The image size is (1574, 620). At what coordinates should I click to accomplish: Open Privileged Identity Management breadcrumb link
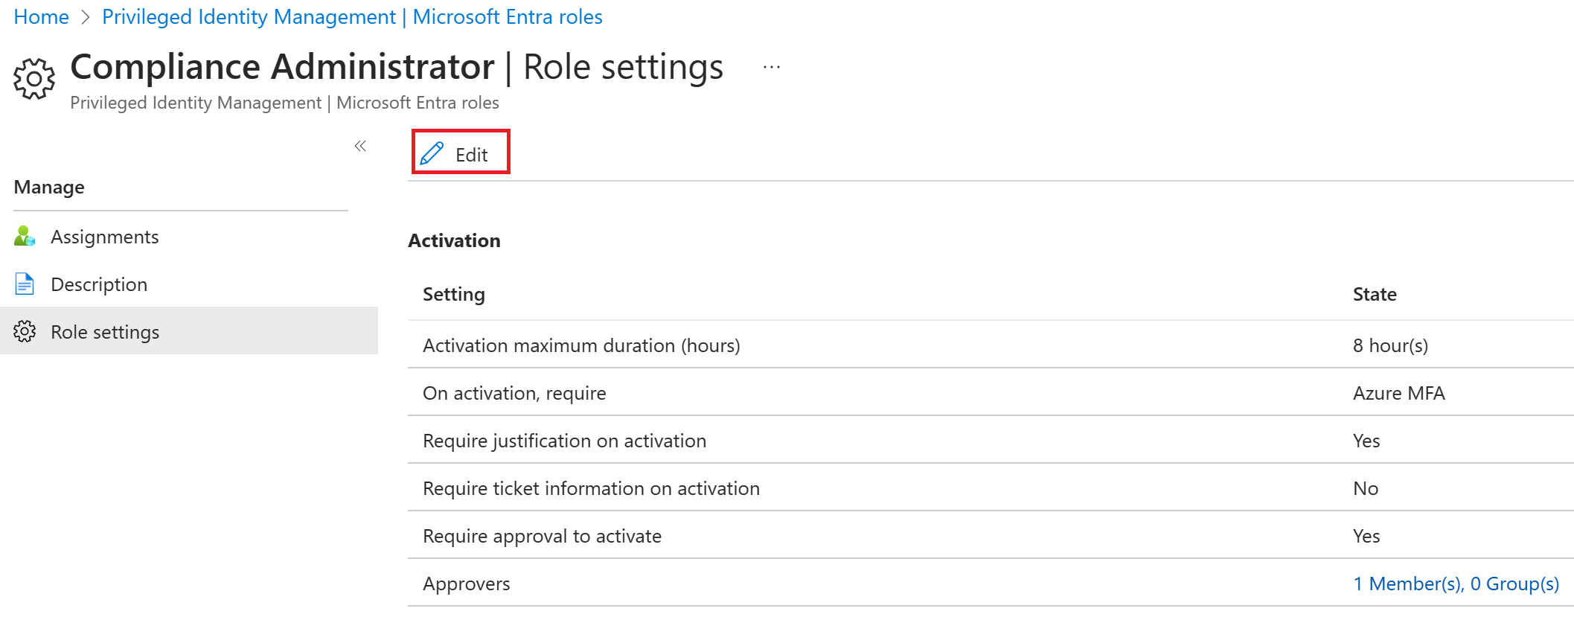coord(352,17)
